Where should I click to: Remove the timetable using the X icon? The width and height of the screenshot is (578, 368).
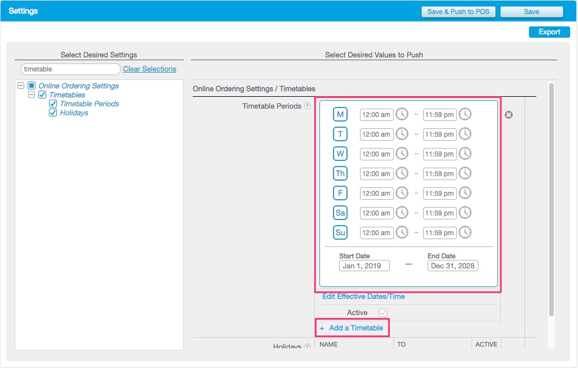(x=509, y=114)
